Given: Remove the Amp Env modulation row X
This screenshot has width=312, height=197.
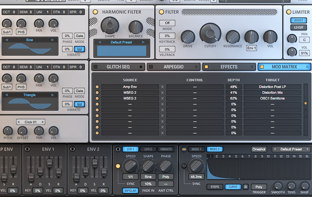Looking at the screenshot, I should [x=162, y=87].
